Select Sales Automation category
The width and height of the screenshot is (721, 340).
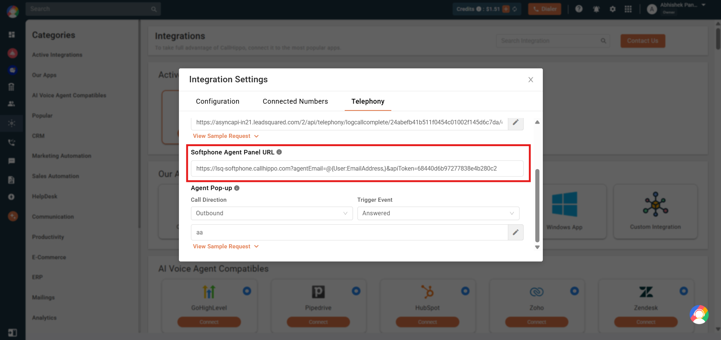(56, 176)
